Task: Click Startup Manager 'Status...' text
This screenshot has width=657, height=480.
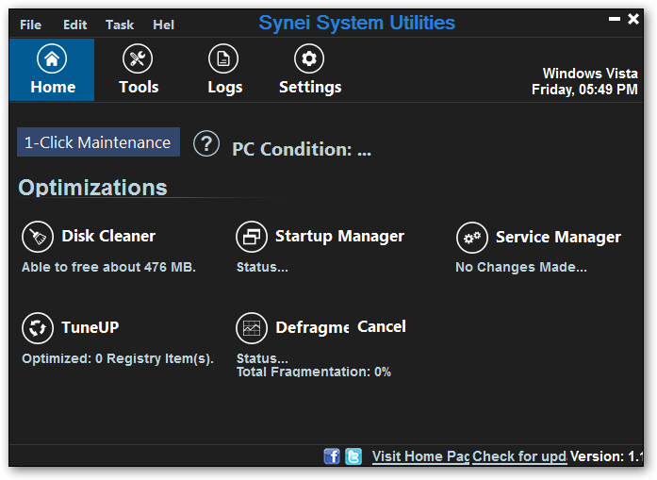Action: [x=262, y=267]
